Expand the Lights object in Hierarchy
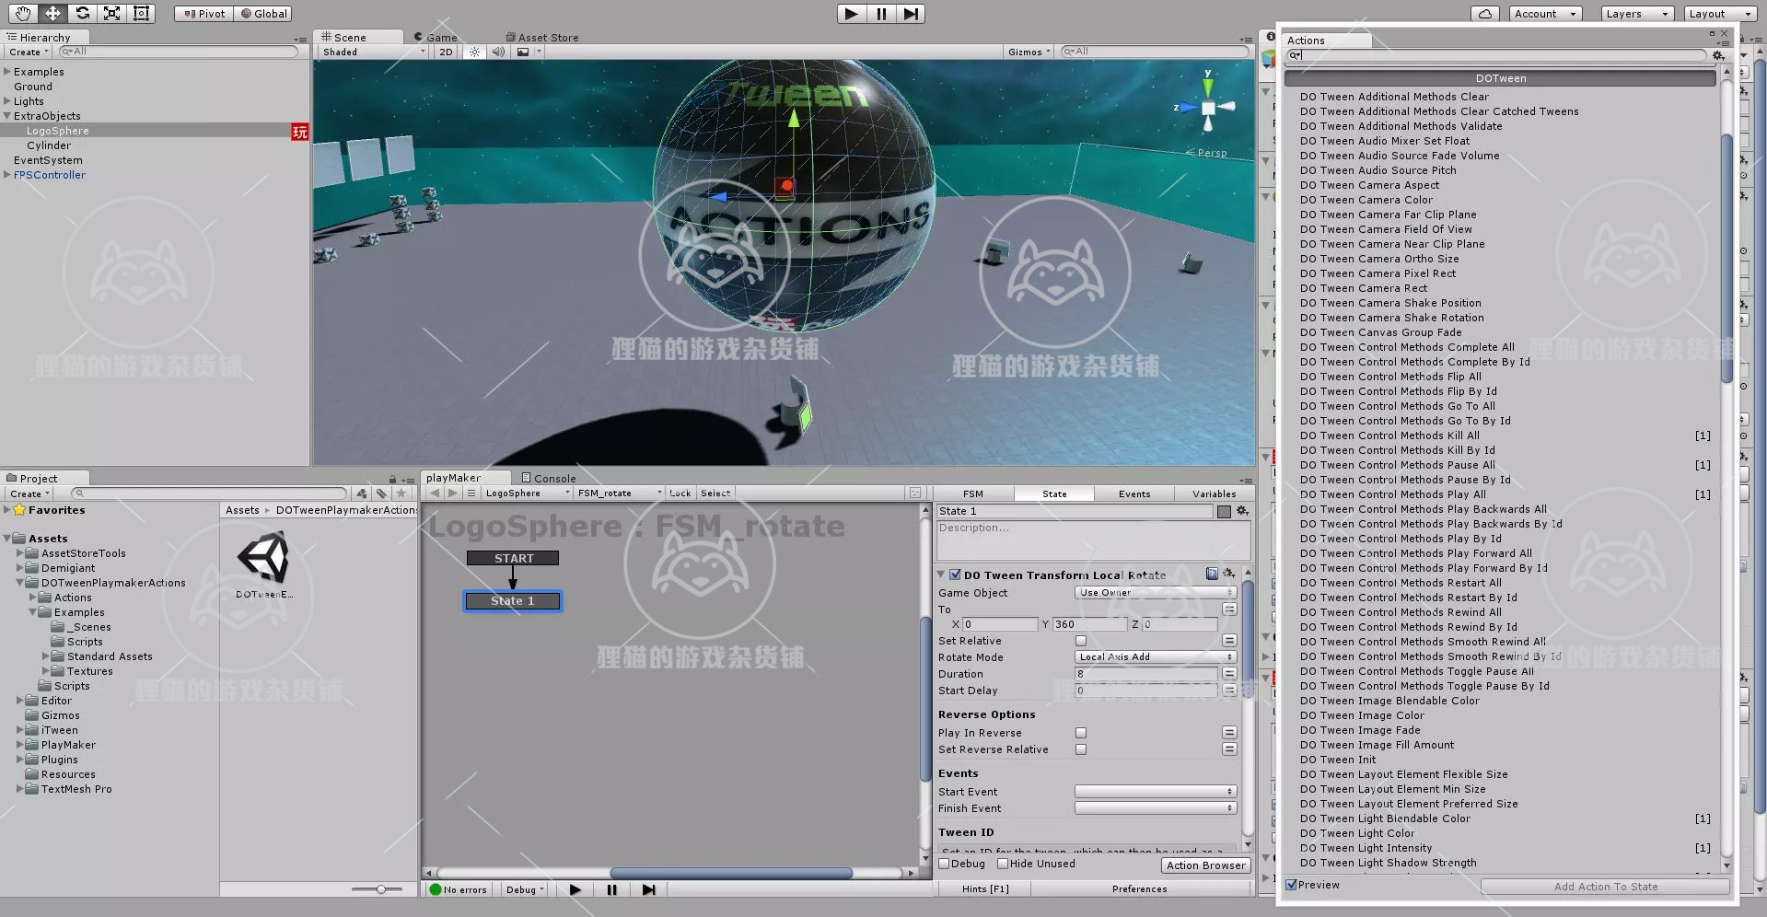 (x=7, y=101)
